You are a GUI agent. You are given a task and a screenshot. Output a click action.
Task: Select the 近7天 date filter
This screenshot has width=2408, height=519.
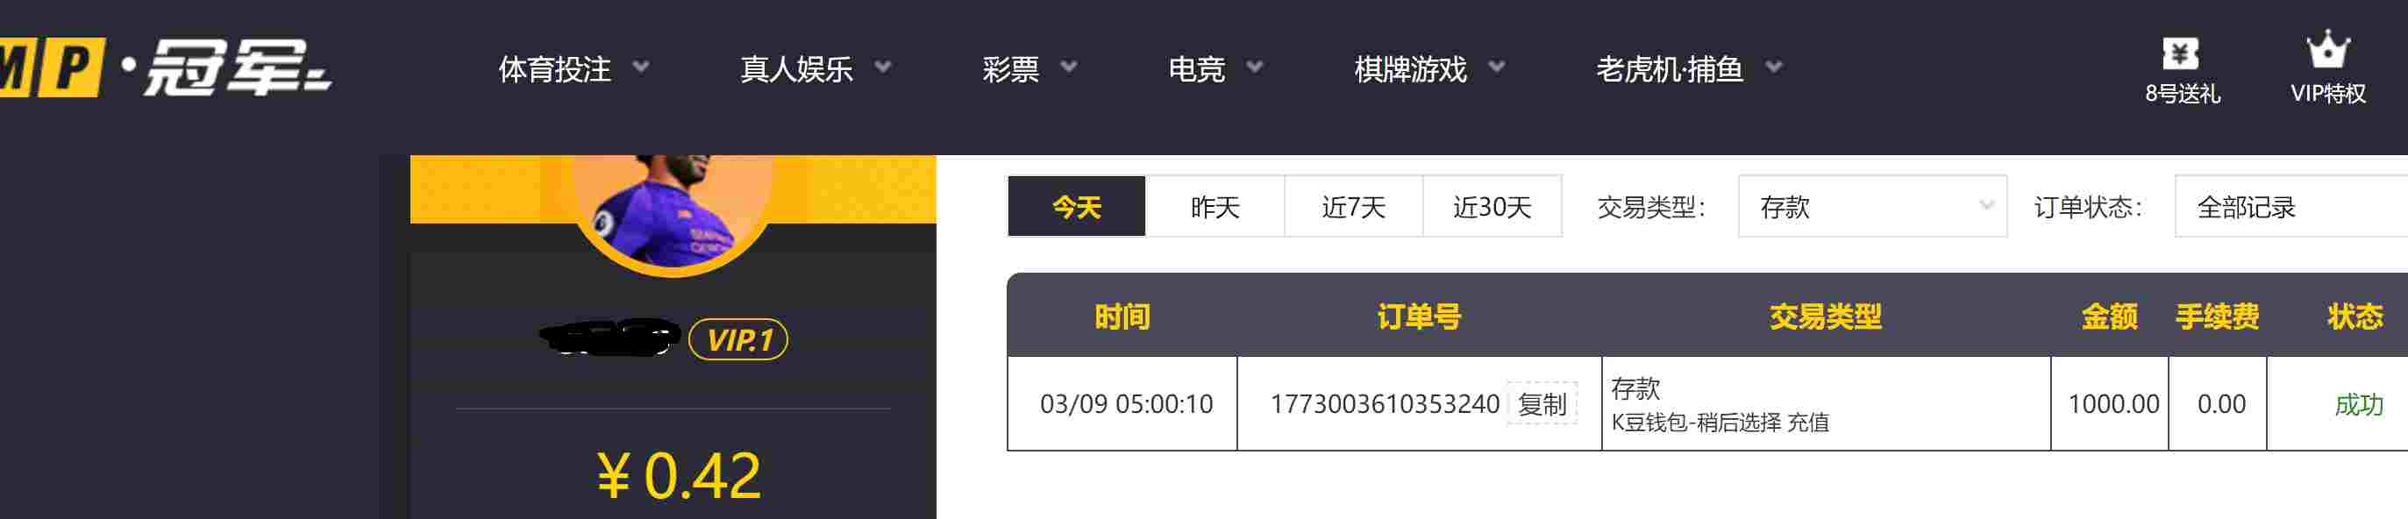[x=1354, y=206]
